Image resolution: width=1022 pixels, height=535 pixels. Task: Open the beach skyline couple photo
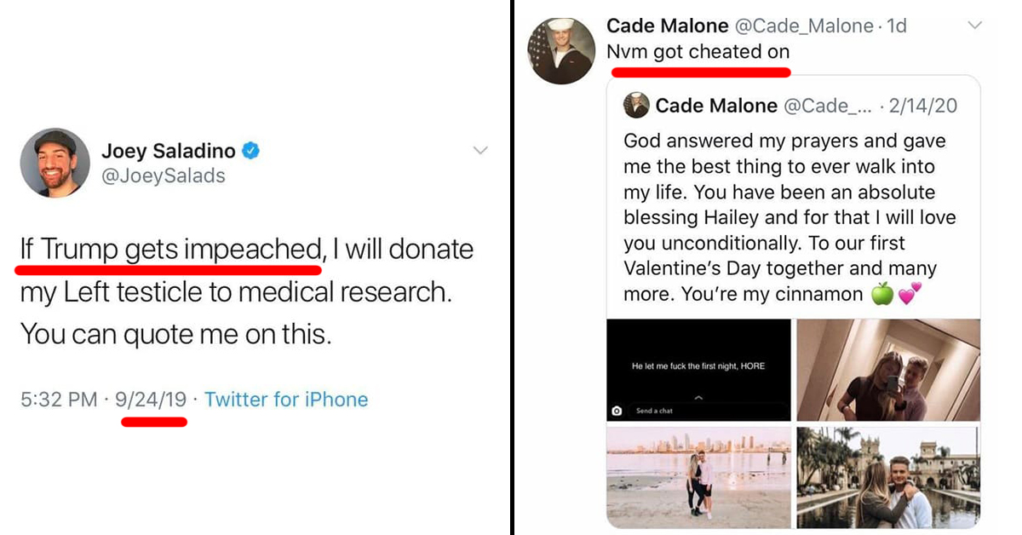pyautogui.click(x=698, y=477)
